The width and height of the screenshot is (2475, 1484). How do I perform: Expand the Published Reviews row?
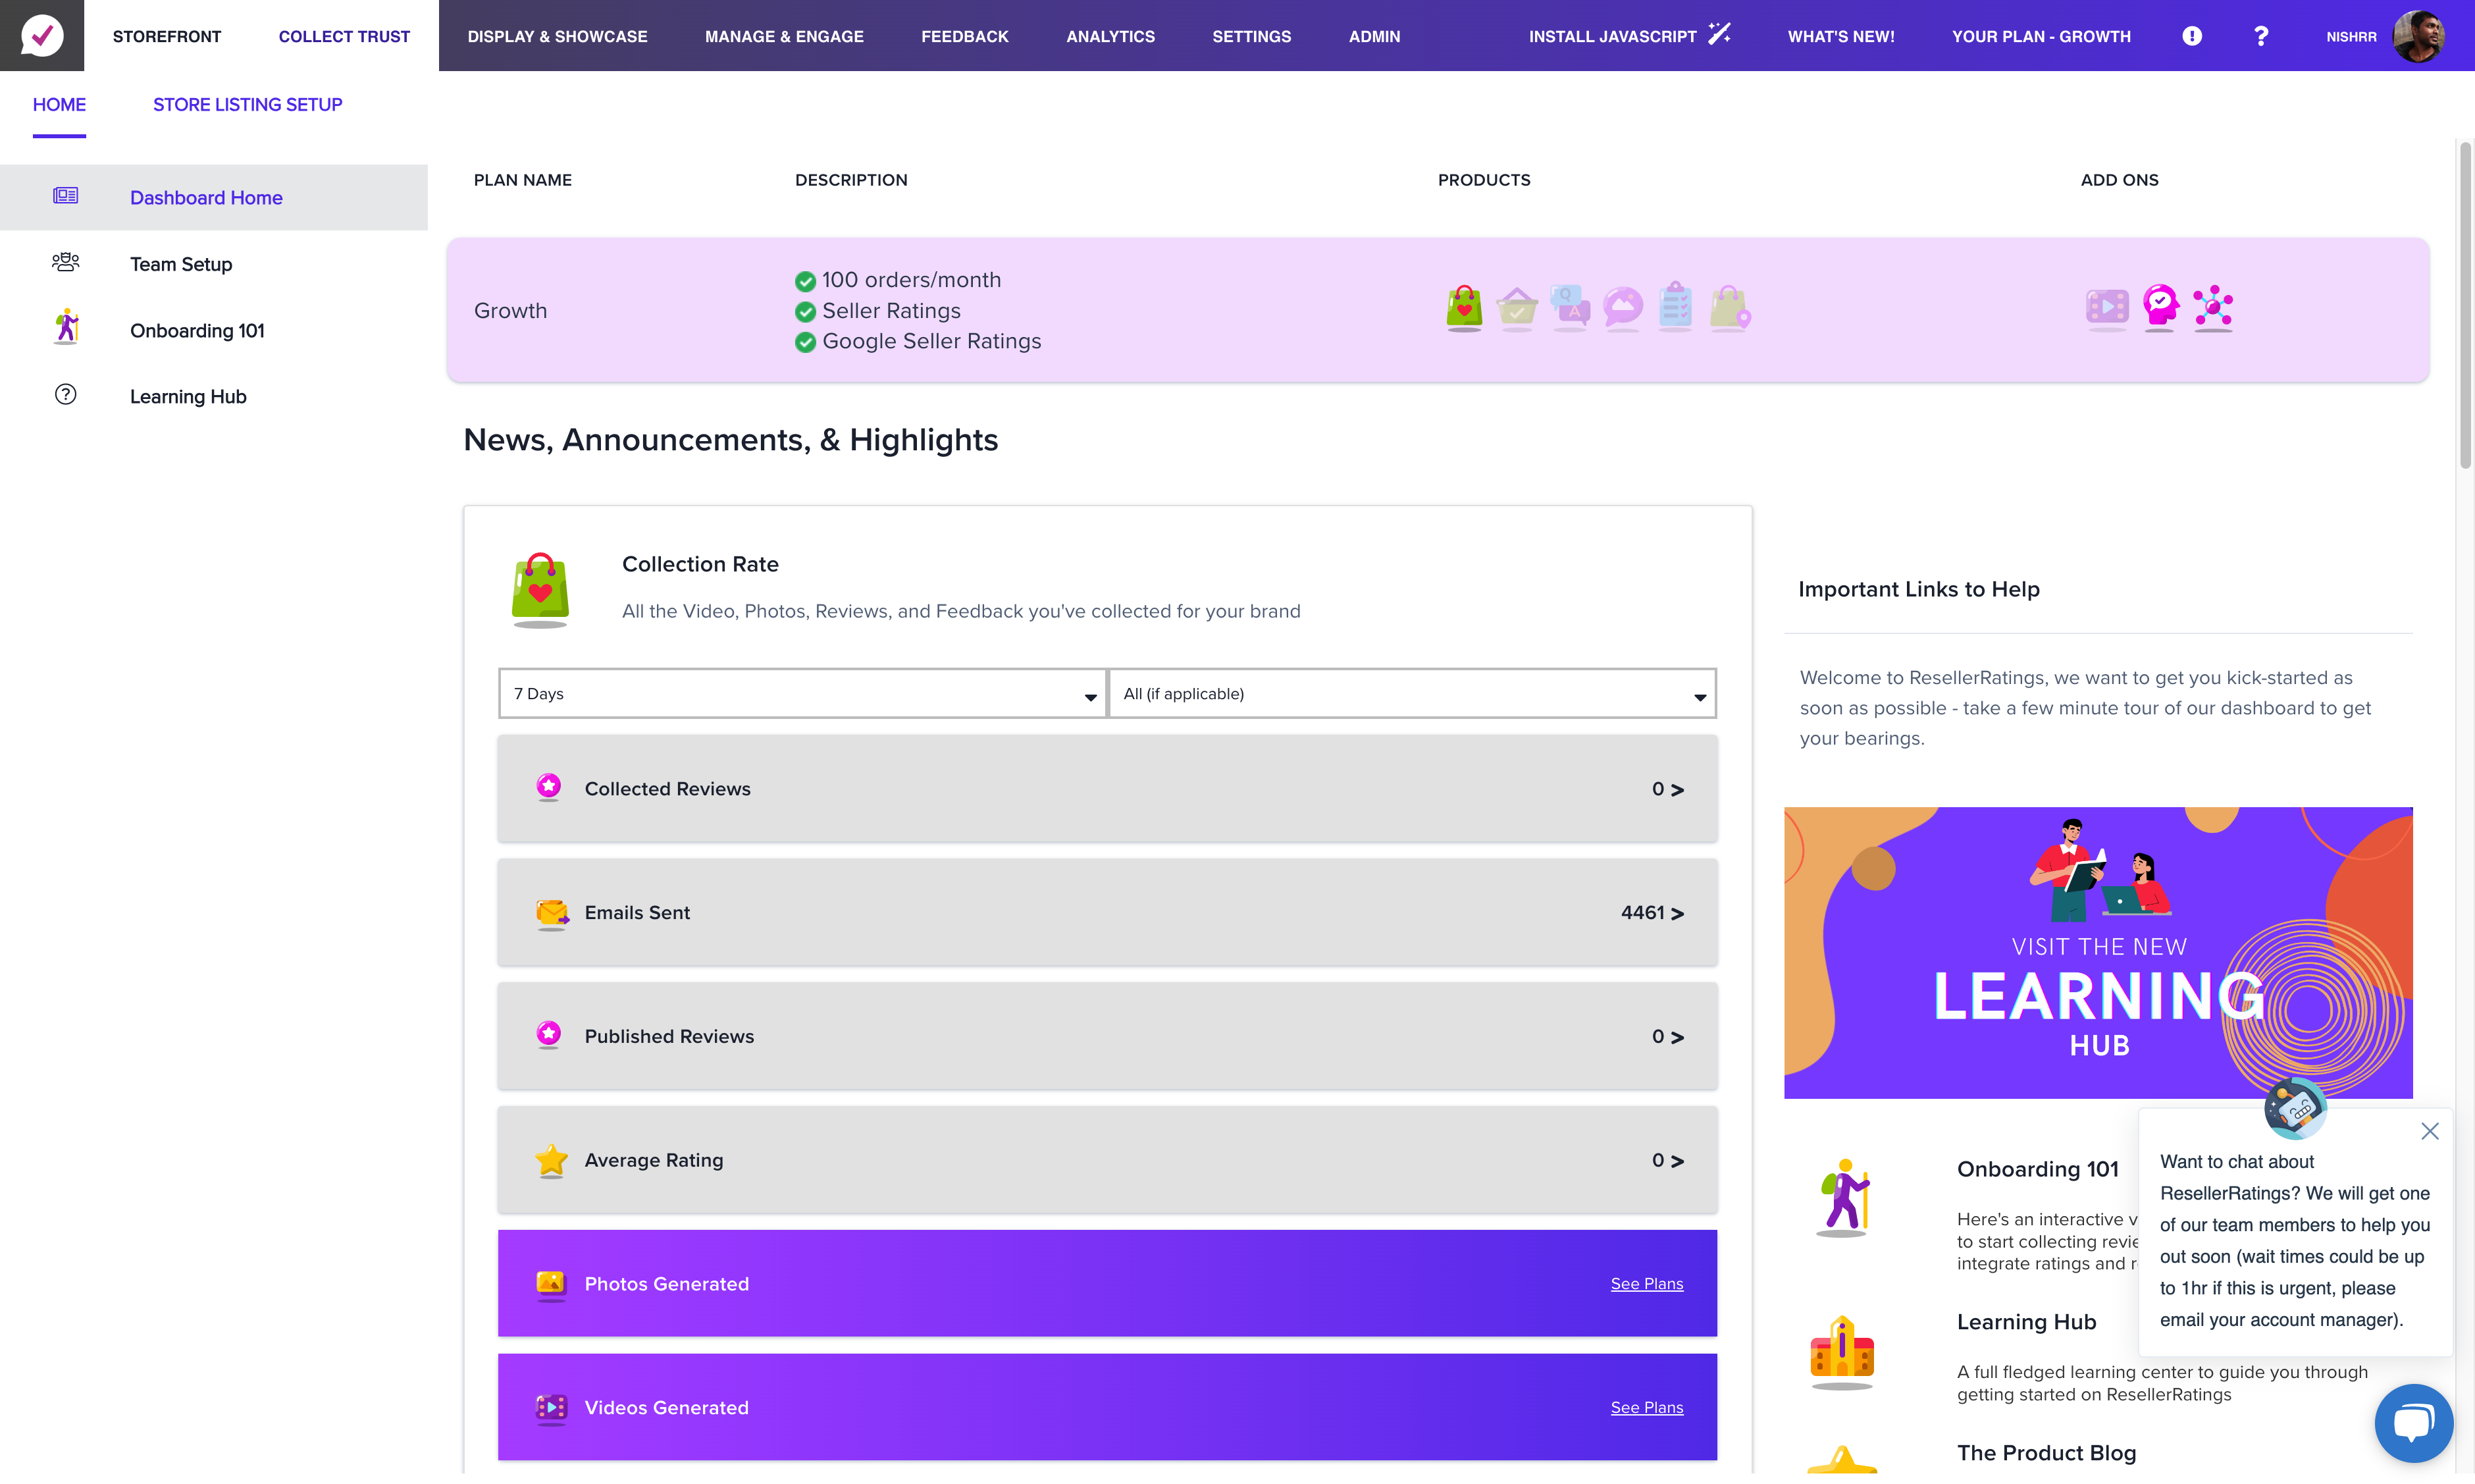pos(1107,1037)
